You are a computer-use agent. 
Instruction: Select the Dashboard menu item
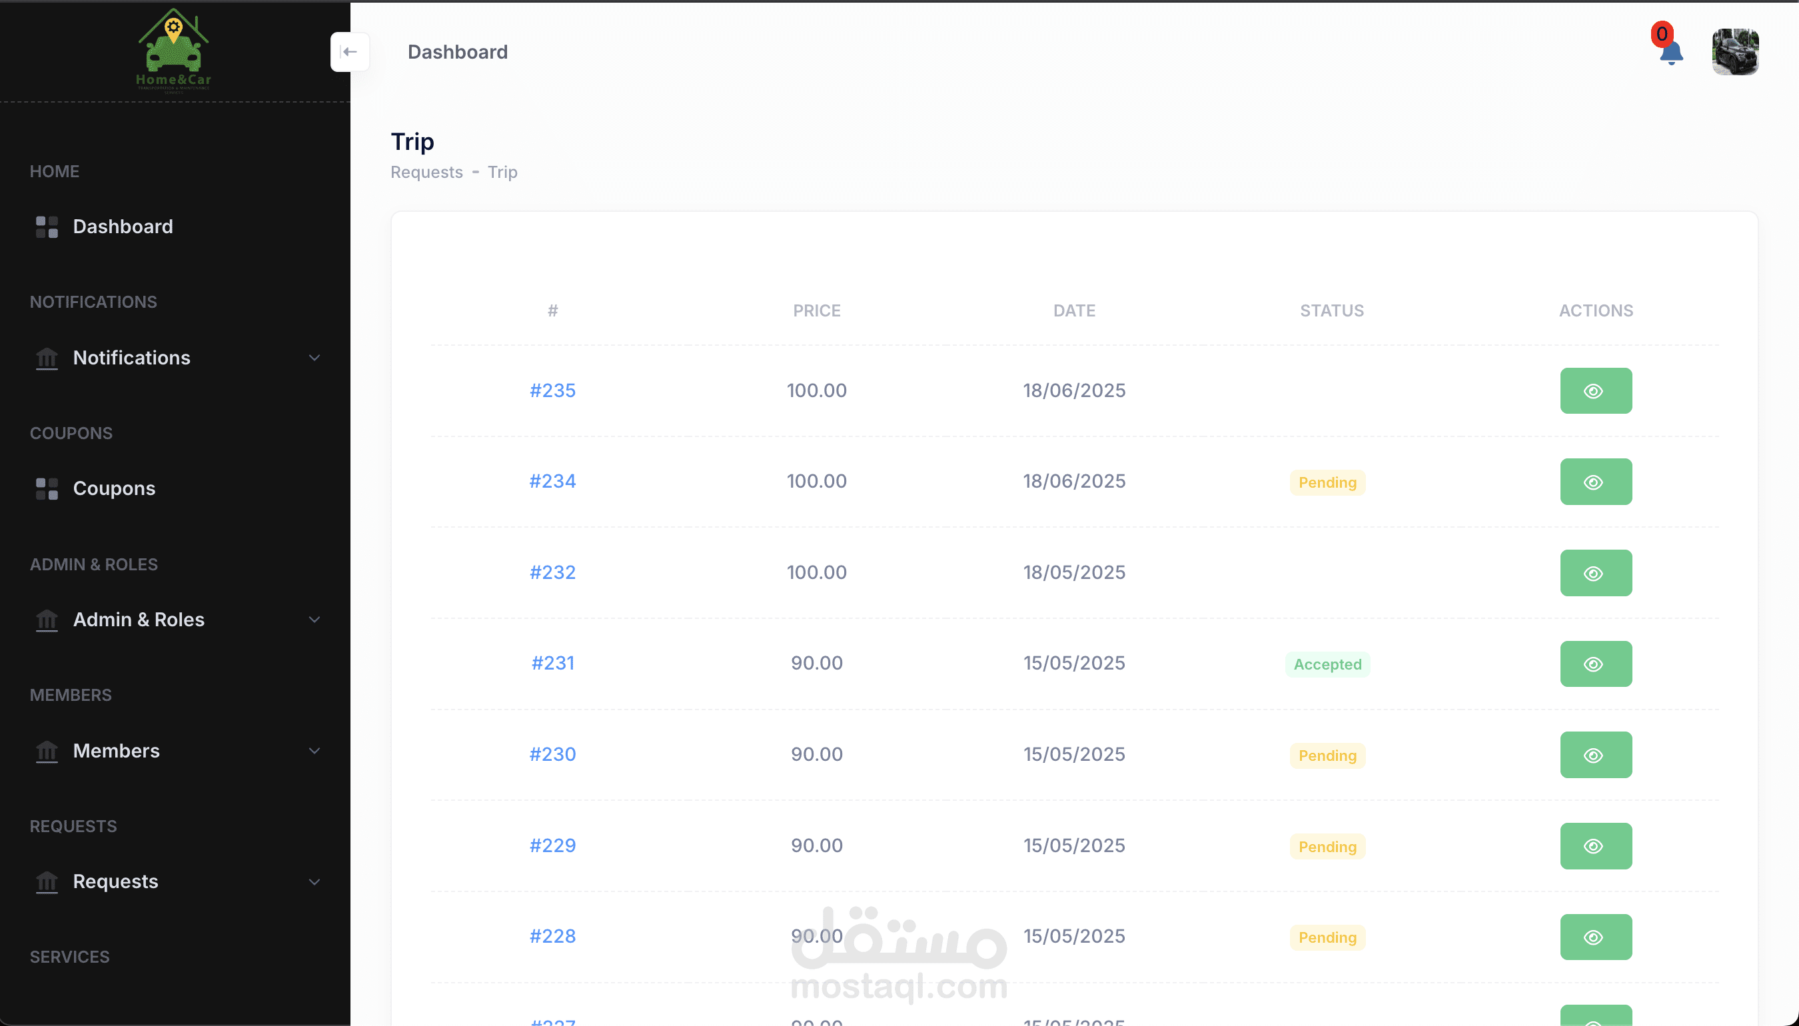(123, 227)
